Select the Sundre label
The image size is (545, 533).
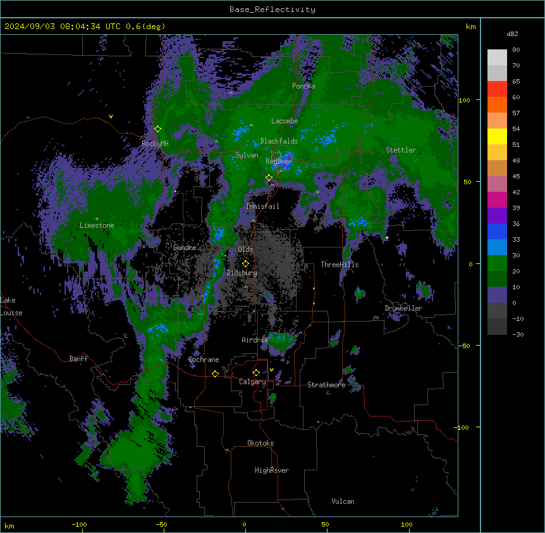[x=185, y=248]
